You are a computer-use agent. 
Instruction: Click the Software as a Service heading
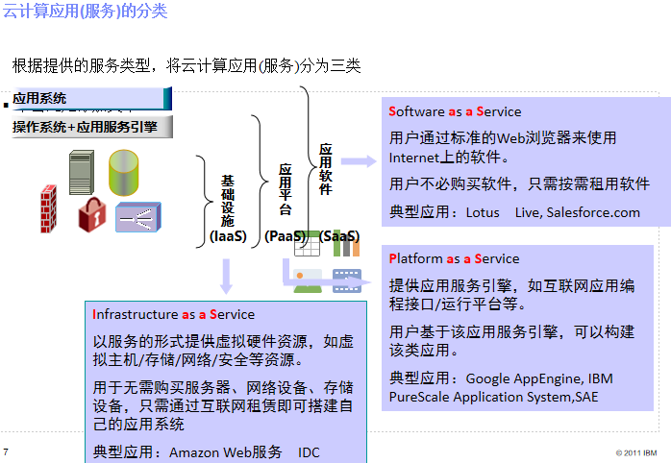click(x=455, y=111)
